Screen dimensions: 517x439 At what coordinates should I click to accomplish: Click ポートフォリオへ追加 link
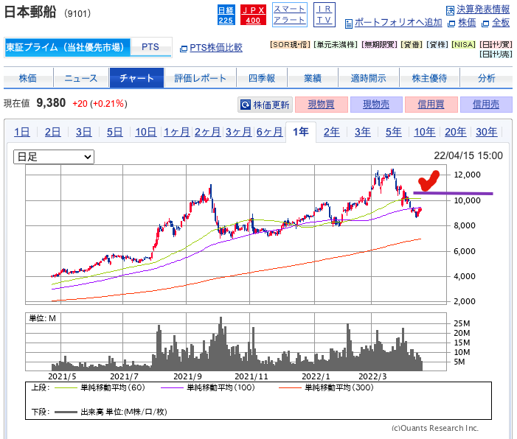pyautogui.click(x=398, y=22)
